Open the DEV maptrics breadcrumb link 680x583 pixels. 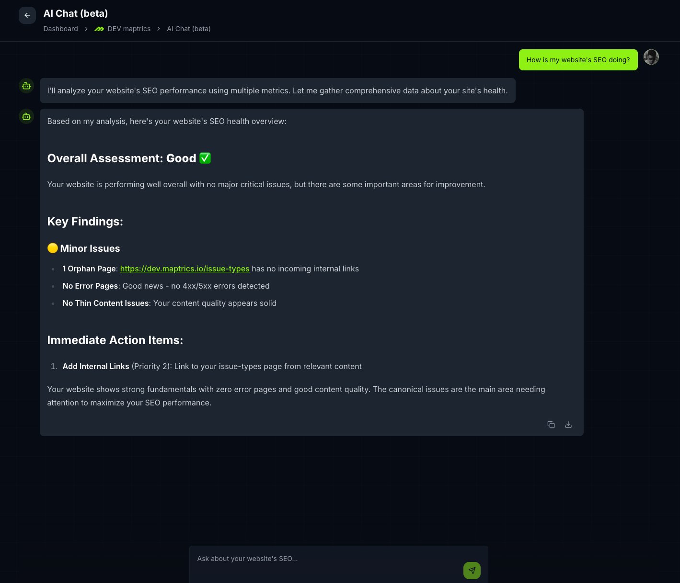point(129,29)
